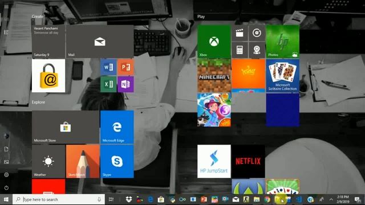Open Task View on the taskbar
This screenshot has height=205, width=365.
pyautogui.click(x=111, y=199)
